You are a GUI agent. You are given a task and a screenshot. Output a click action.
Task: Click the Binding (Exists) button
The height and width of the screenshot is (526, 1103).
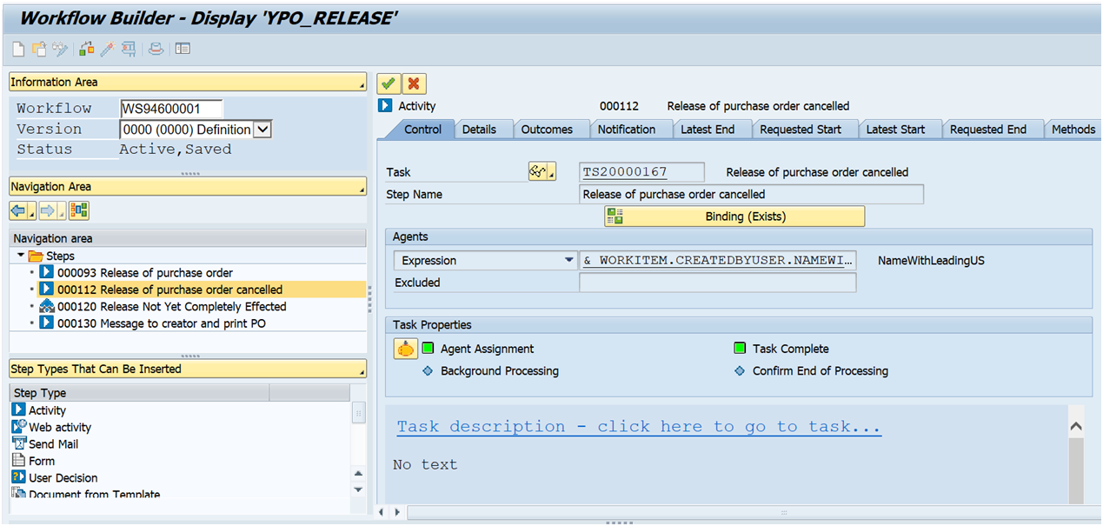coord(734,216)
